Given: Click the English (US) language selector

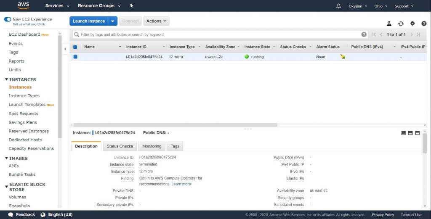Looking at the screenshot, I should (60, 215).
